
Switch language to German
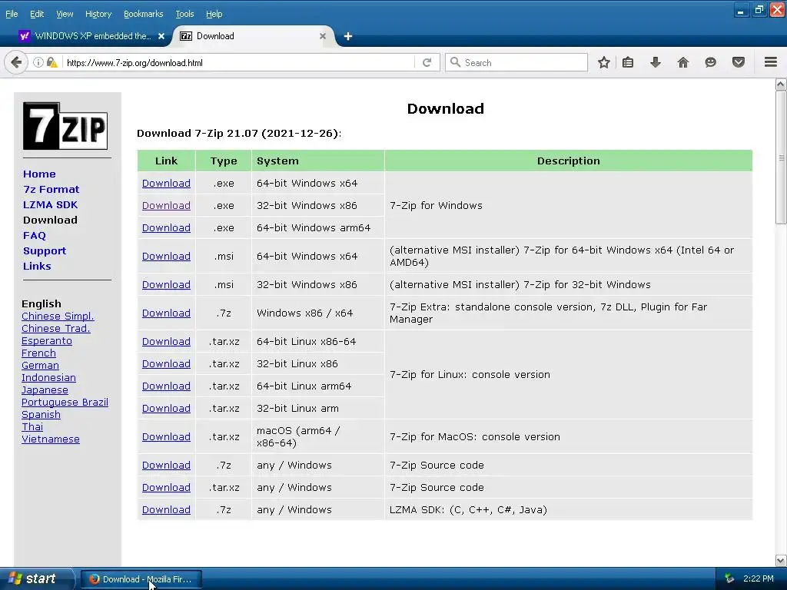[40, 366]
